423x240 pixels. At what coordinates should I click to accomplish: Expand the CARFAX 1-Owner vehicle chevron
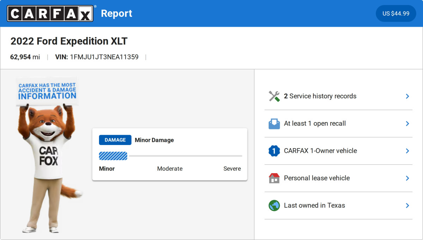407,151
